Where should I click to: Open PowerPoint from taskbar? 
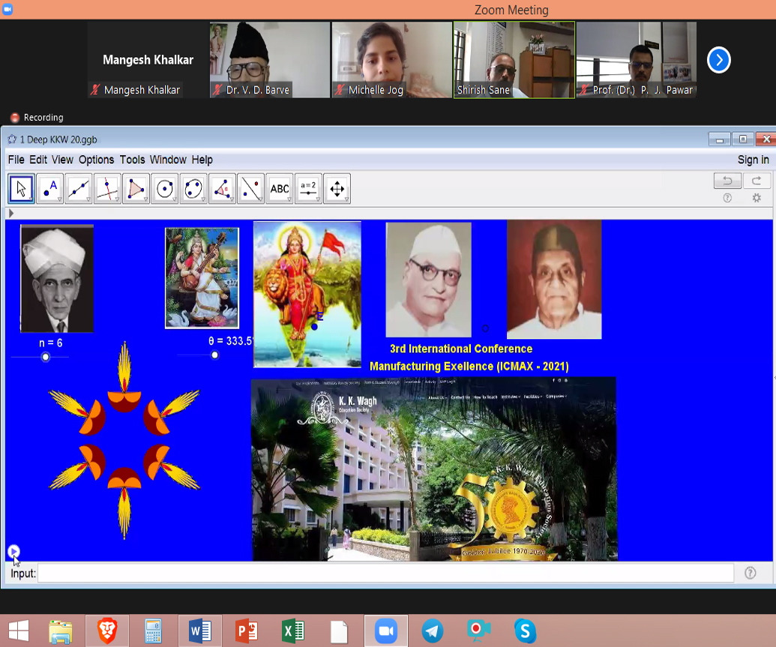(247, 631)
